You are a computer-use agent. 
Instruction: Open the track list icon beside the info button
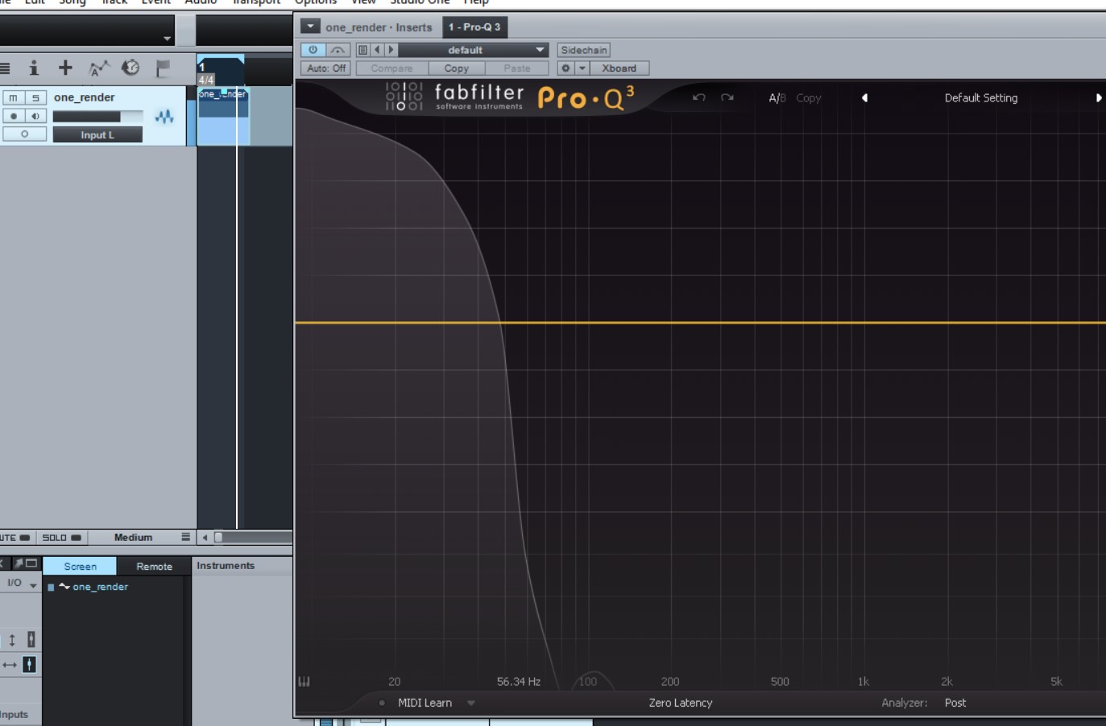[x=5, y=68]
